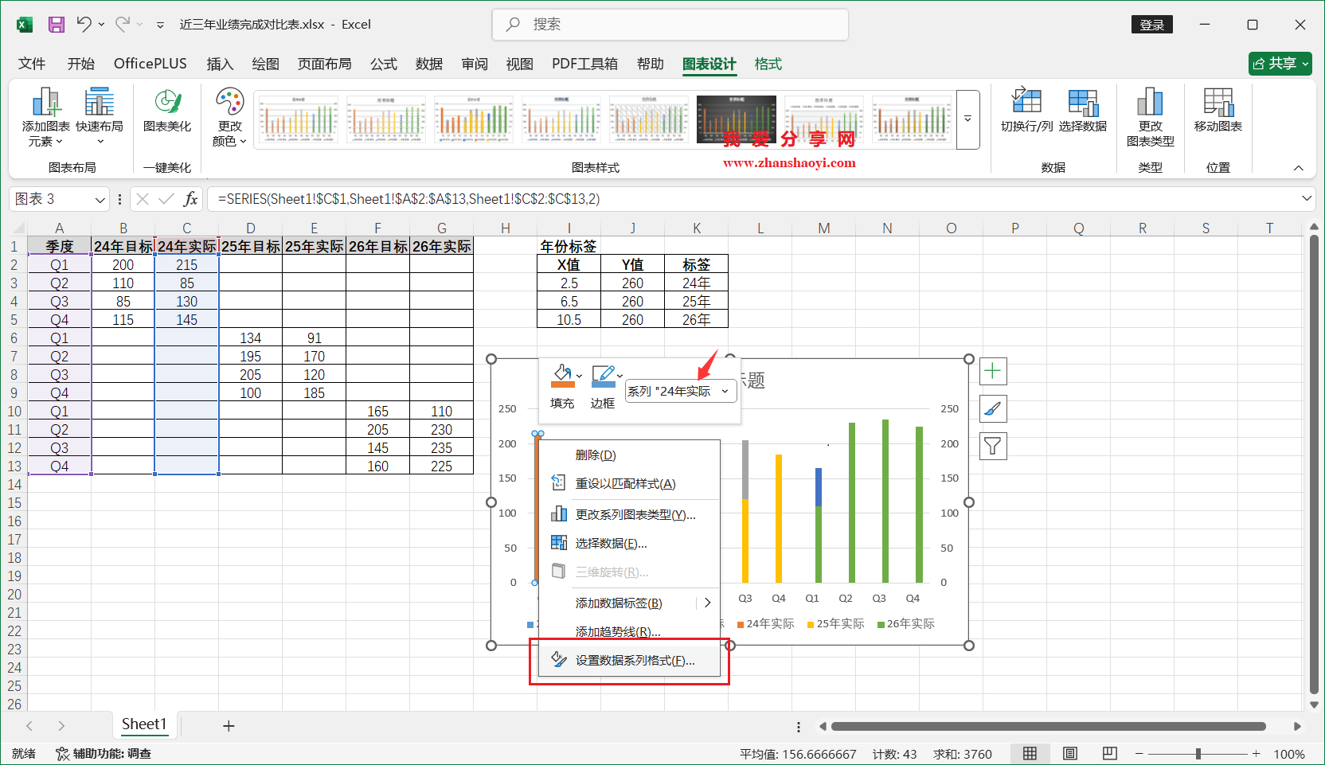Switch to Normal view in status bar
Viewport: 1325px width, 765px height.
click(1030, 754)
